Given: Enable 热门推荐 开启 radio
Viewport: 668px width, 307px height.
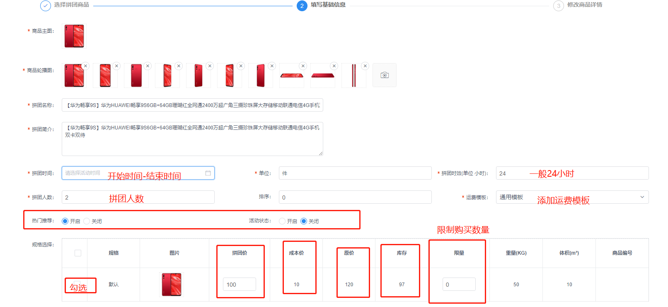Looking at the screenshot, I should [65, 221].
